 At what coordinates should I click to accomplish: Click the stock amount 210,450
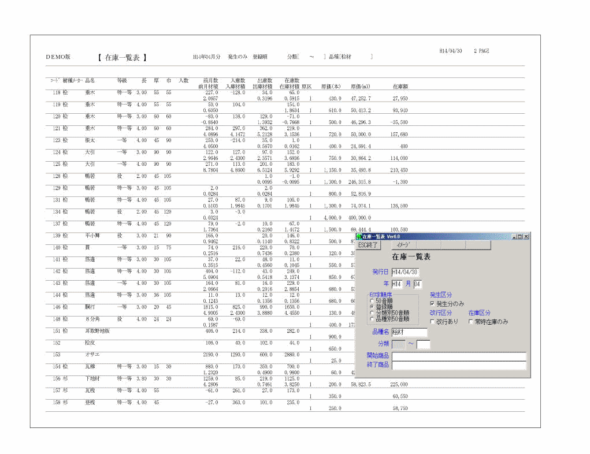[399, 170]
